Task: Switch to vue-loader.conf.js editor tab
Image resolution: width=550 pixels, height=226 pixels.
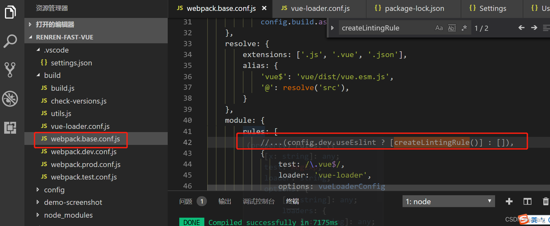Action: 319,9
